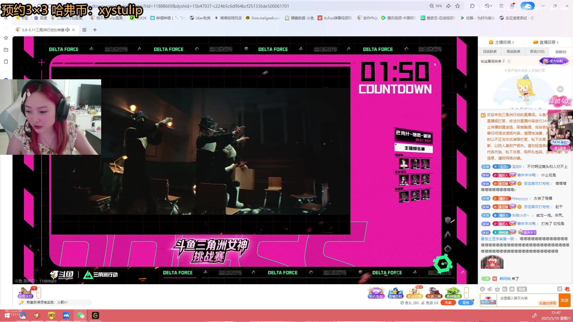
Task: Open the user account profile icon
Action: coord(512,6)
